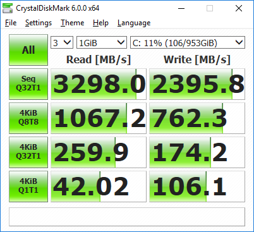254x232 pixels.
Task: Open the File menu
Action: (x=11, y=23)
